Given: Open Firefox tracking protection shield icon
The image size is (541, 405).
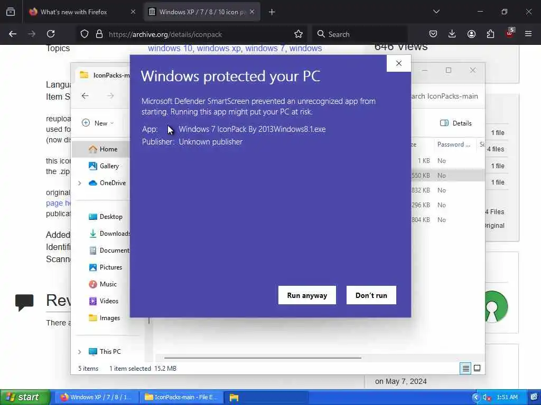Looking at the screenshot, I should pos(85,34).
